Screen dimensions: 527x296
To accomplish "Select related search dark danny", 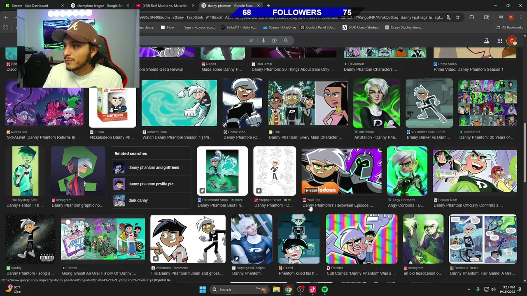I will (x=151, y=201).
